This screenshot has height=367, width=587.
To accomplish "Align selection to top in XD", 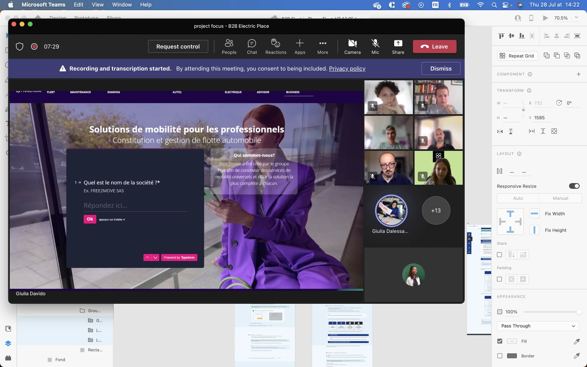I will 501,36.
